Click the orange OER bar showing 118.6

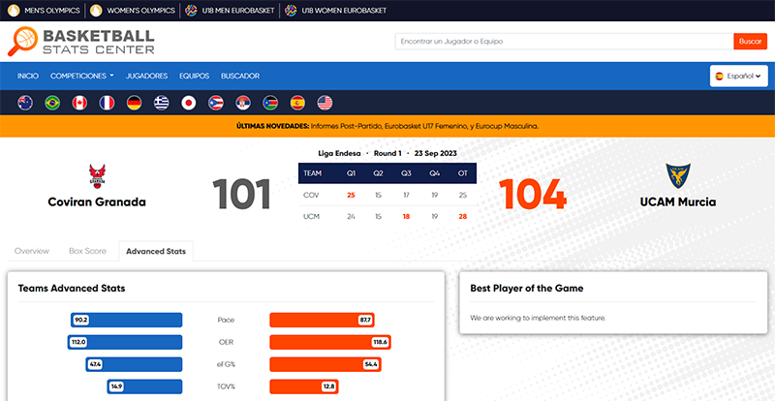(x=330, y=342)
